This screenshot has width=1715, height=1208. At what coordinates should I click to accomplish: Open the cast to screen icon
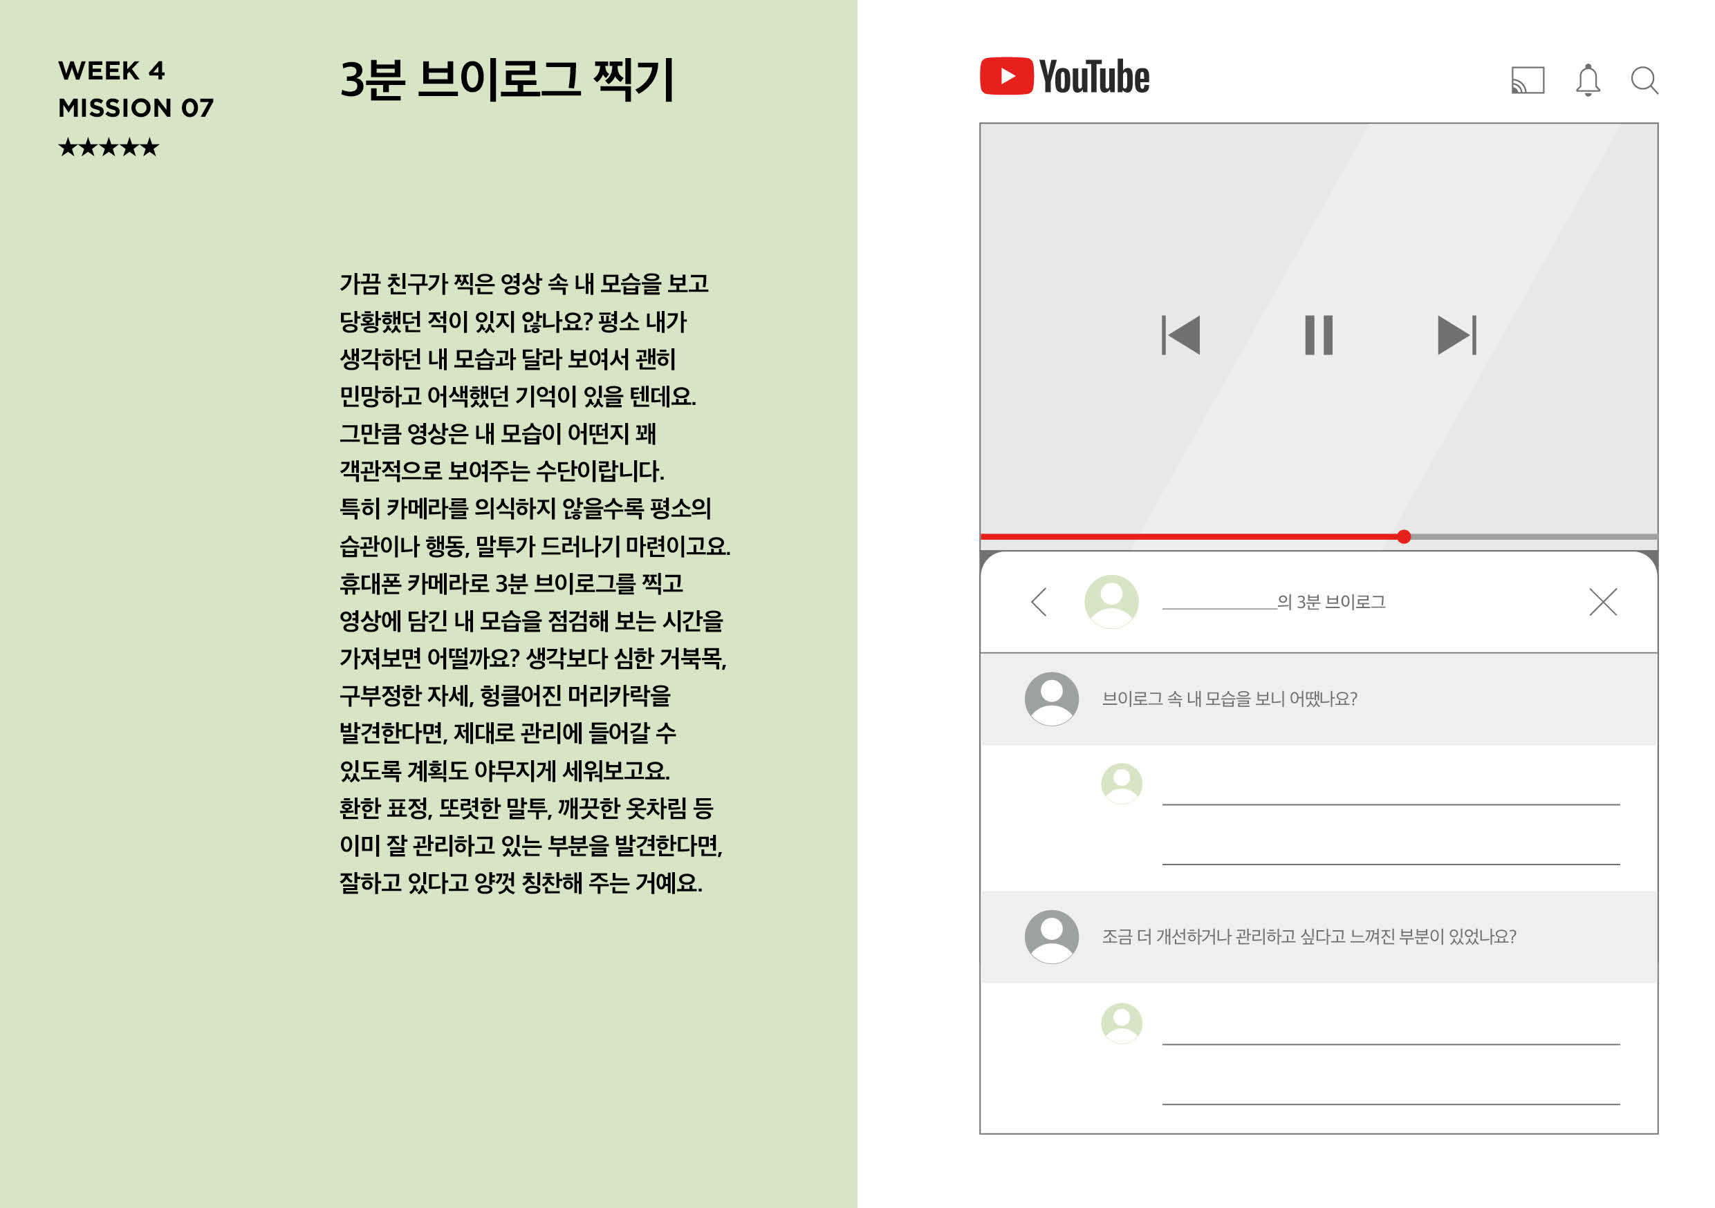(1528, 80)
